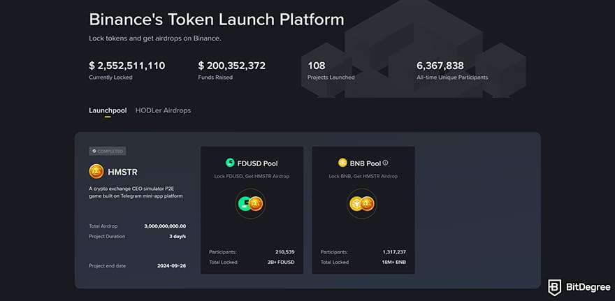Click the HMSTR crypto exchange CEO simulator description

[x=136, y=192]
